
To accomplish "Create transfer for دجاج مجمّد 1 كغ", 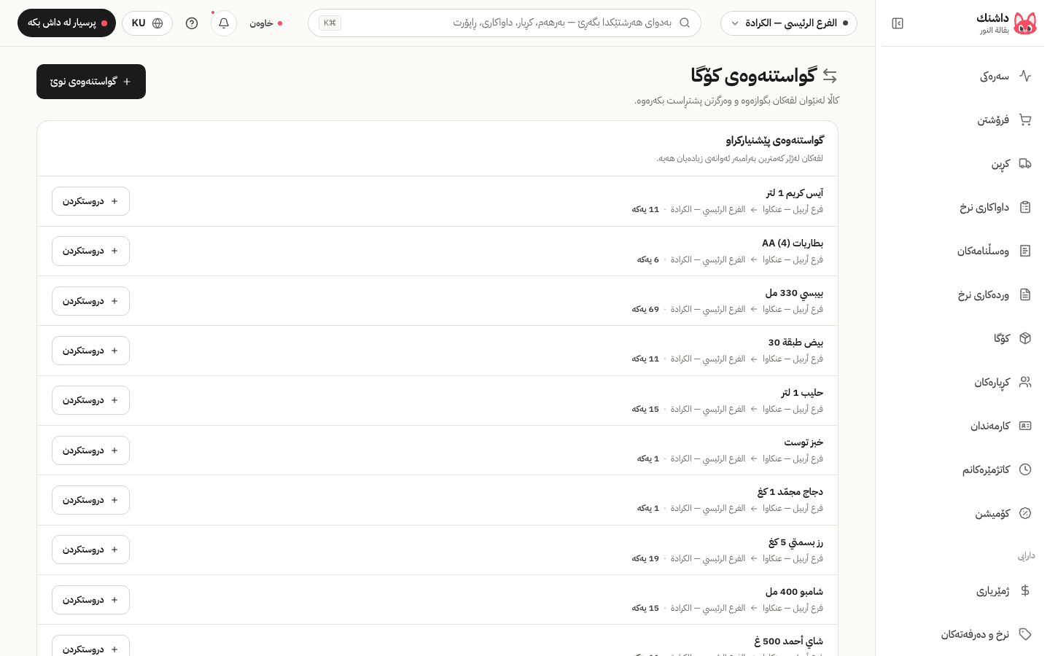I will [90, 500].
